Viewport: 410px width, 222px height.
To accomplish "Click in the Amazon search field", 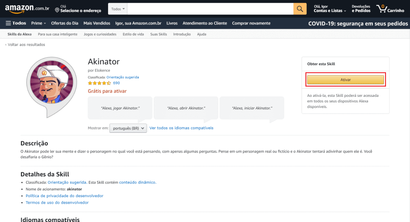I will point(210,9).
